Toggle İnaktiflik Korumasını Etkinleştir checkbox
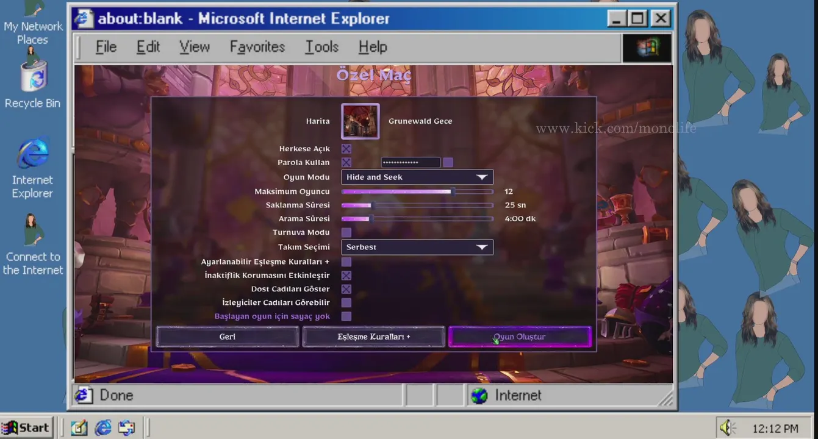This screenshot has width=818, height=439. pyautogui.click(x=346, y=276)
